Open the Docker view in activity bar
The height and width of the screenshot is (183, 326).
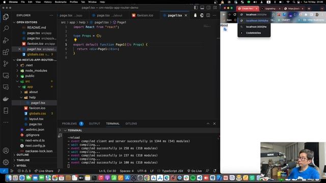point(6,99)
